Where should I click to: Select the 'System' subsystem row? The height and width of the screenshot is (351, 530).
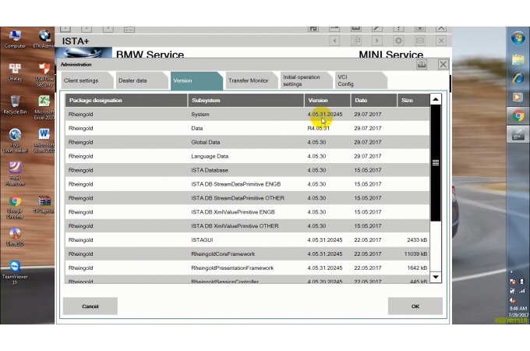pos(247,115)
